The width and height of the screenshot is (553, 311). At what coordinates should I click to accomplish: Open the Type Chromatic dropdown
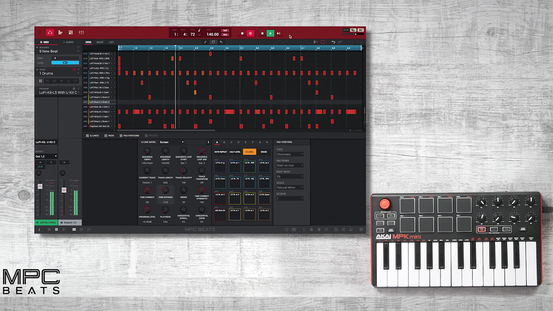coord(289,154)
